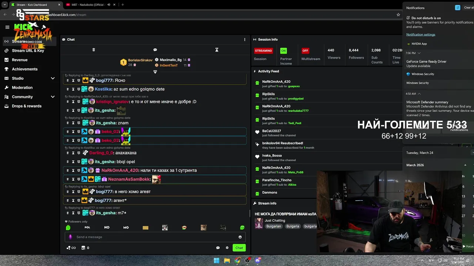The width and height of the screenshot is (474, 266).
Task: Open the Microsoft Defender summary notification
Action: (x=439, y=109)
